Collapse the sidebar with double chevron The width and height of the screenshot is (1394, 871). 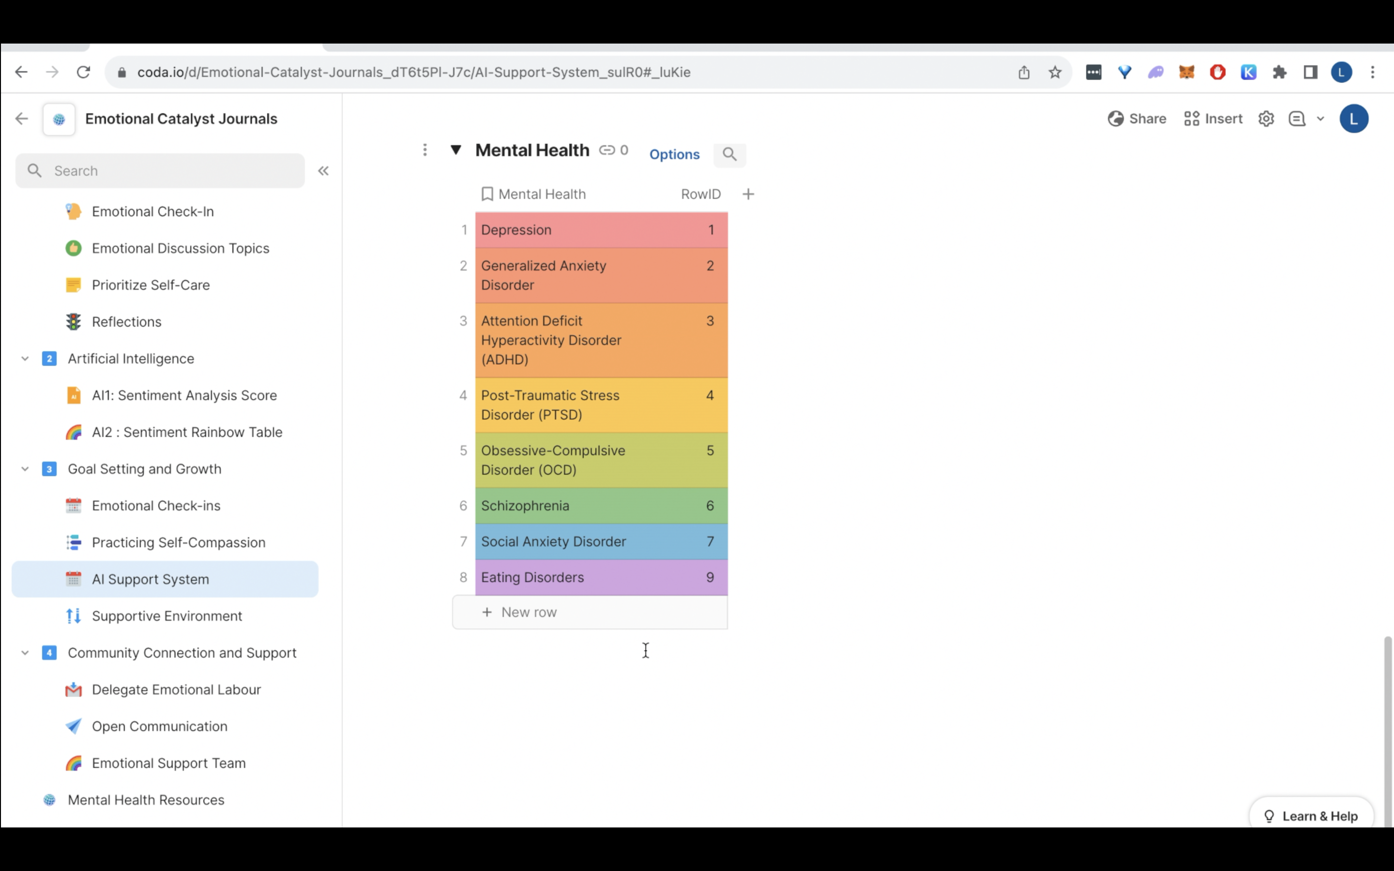tap(323, 171)
